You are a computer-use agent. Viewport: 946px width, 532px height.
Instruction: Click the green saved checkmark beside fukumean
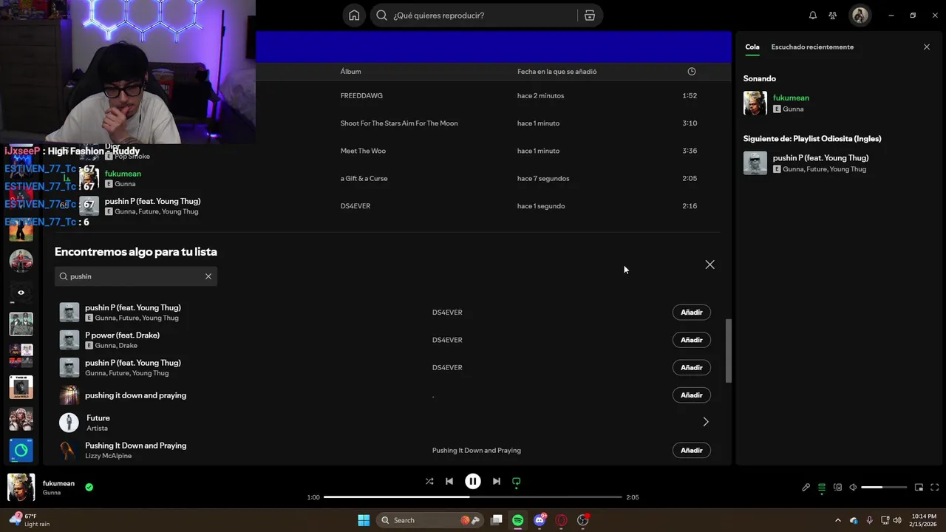point(89,487)
